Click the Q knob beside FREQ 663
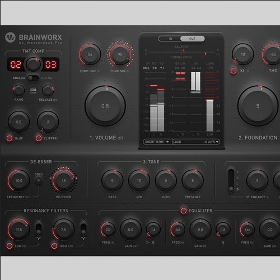 click(223, 230)
